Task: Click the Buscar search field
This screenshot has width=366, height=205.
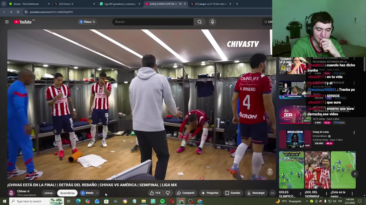Action: [153, 22]
